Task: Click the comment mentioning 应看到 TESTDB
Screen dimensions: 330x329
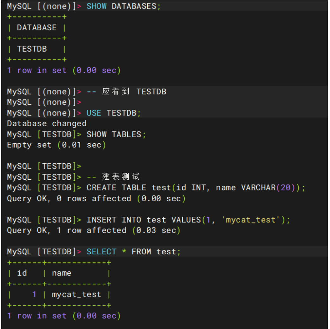Action: point(126,92)
